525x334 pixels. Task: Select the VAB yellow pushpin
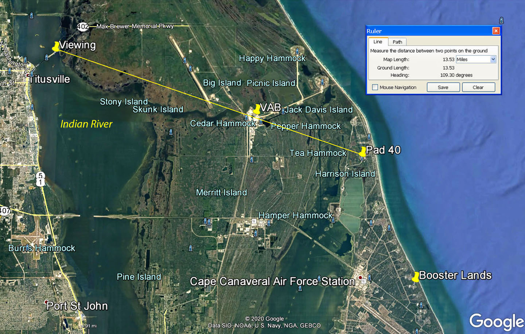[x=257, y=109]
